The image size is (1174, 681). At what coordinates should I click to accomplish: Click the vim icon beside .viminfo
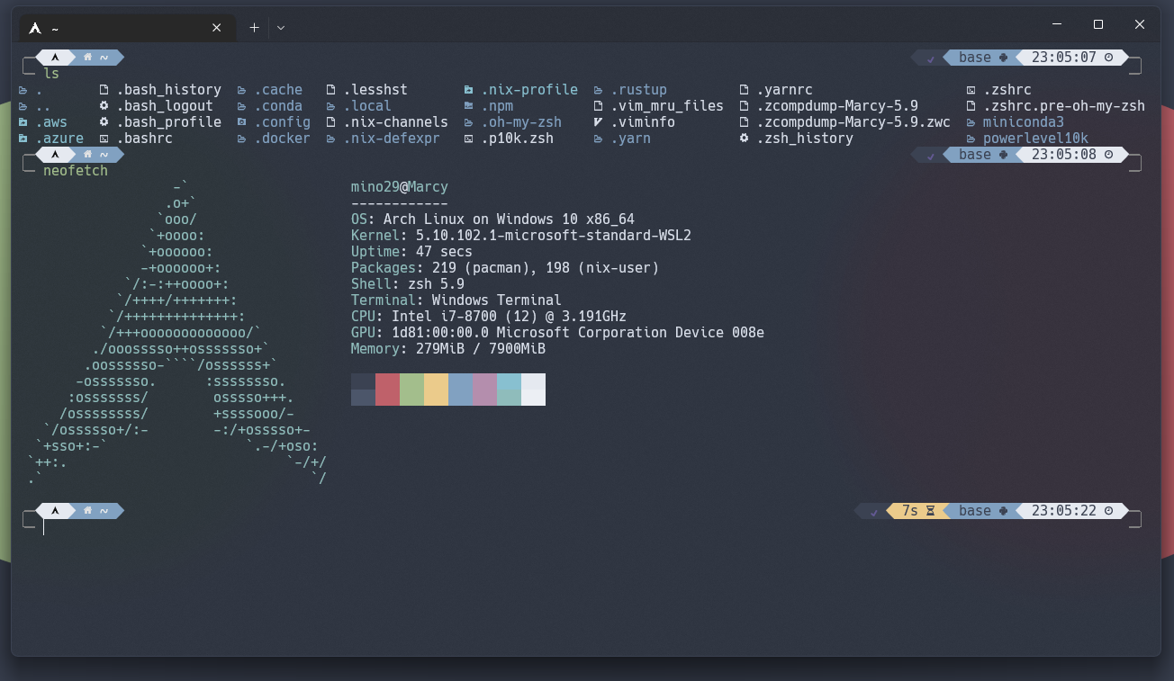click(599, 122)
